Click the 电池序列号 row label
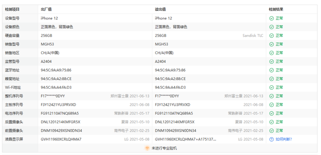The width and height of the screenshot is (321, 155). point(14,113)
